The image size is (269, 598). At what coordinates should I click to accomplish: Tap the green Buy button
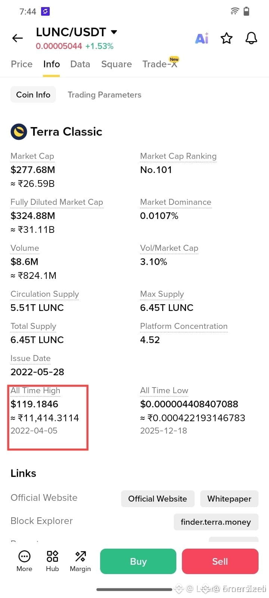(138, 561)
